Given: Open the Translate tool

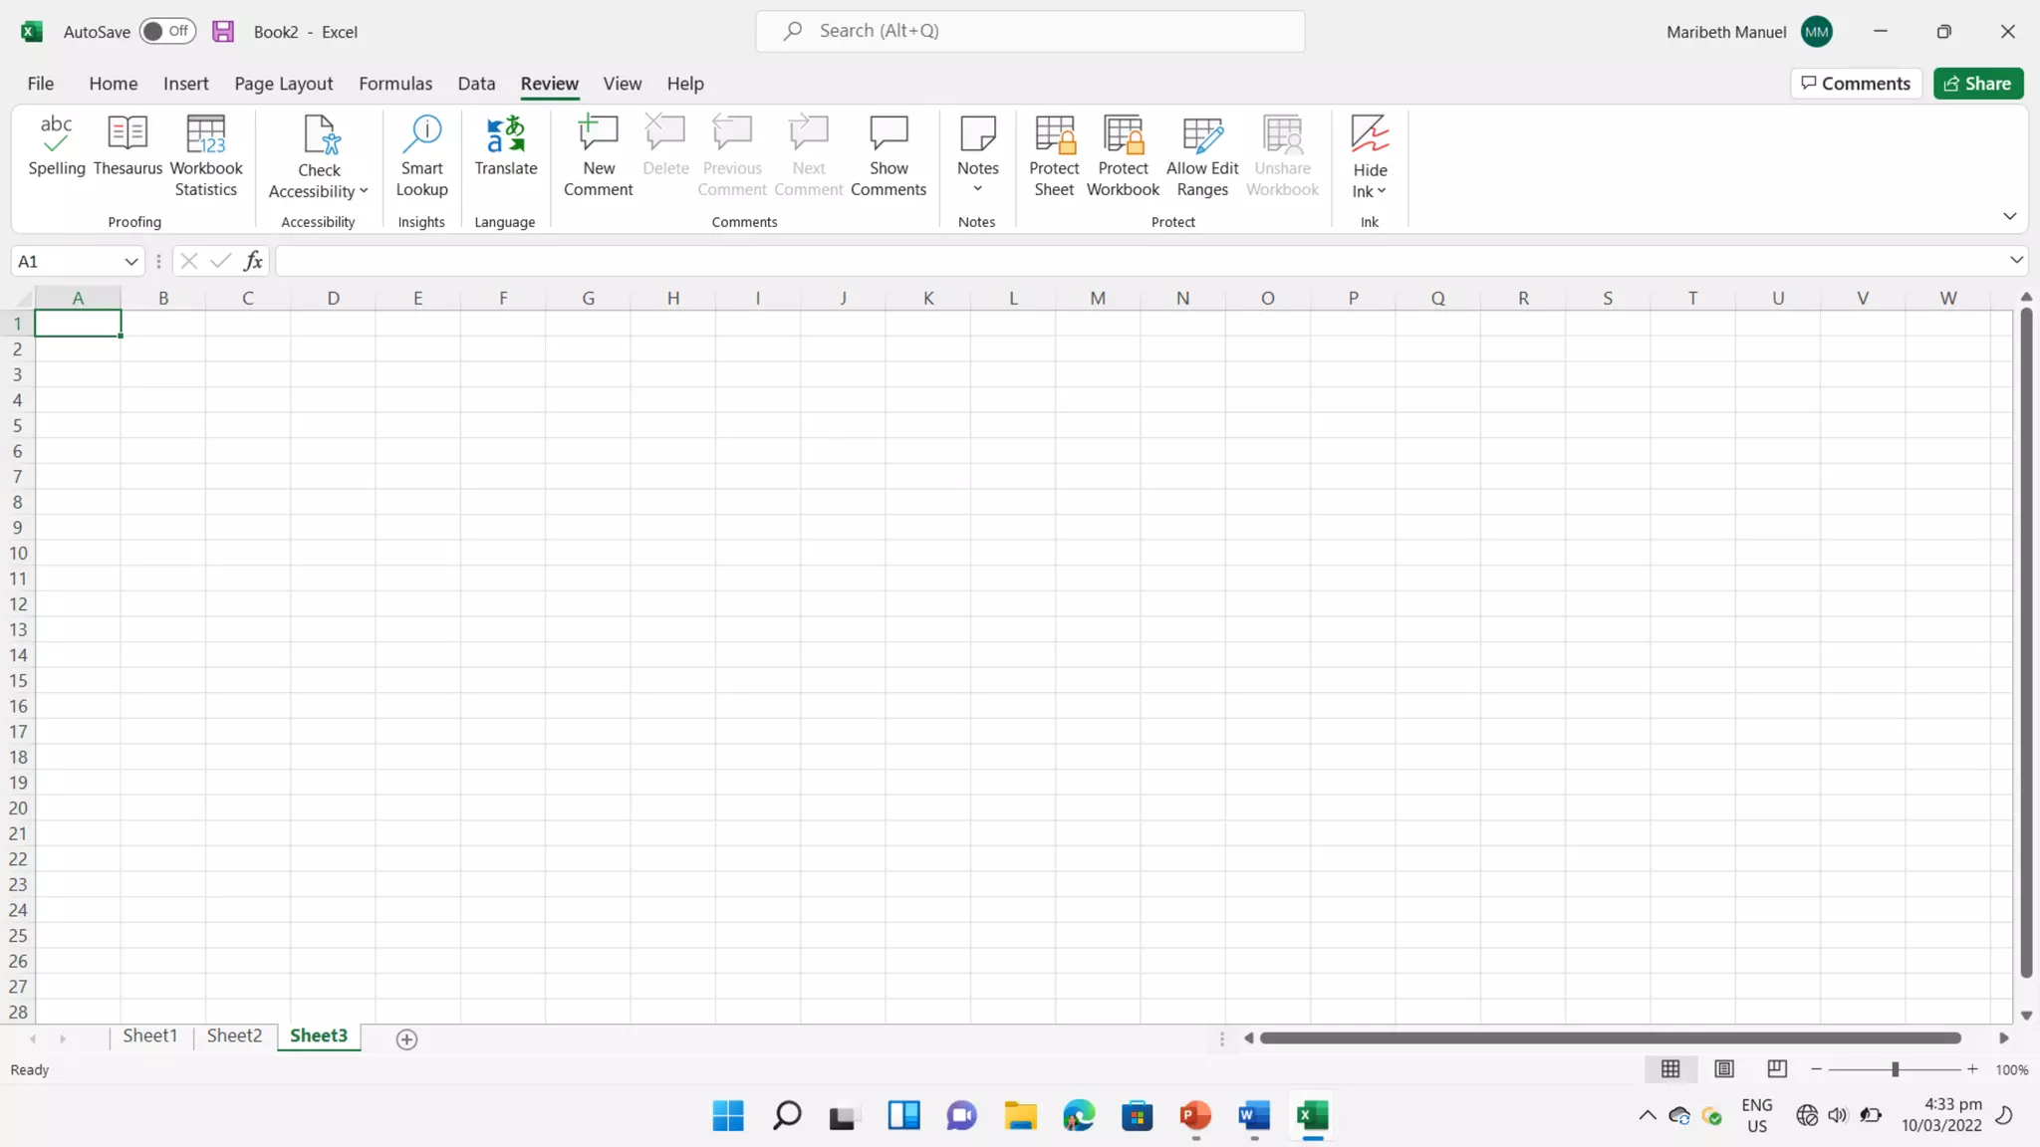Looking at the screenshot, I should [505, 146].
